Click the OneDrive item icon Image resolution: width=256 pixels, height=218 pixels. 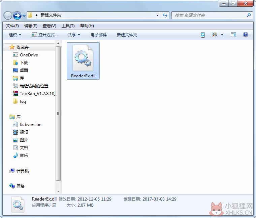[15, 55]
